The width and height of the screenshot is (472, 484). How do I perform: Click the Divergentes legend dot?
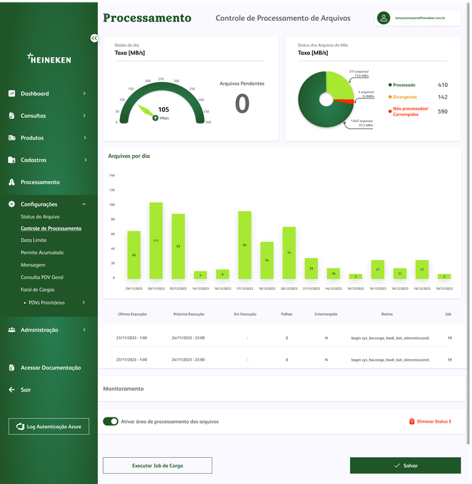coord(390,96)
